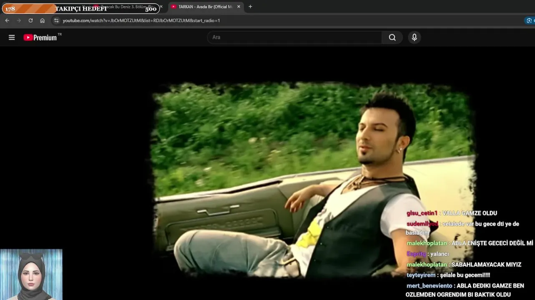Close the Bu Deniz 3. Bölüm tab
This screenshot has width=535, height=300.
[x=161, y=7]
